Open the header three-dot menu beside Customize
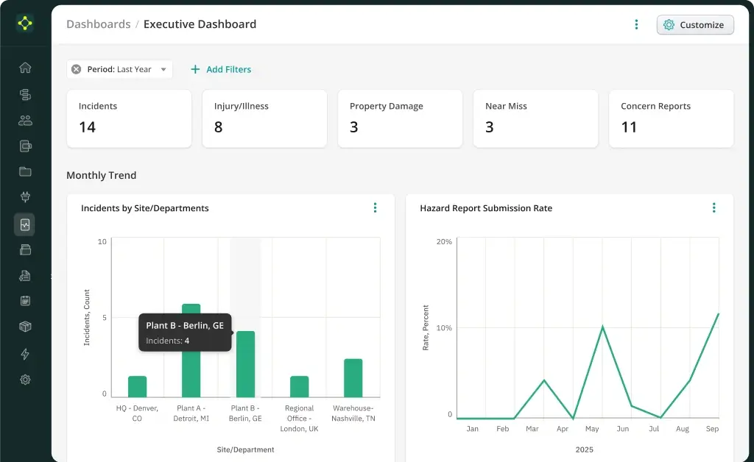 (x=636, y=24)
